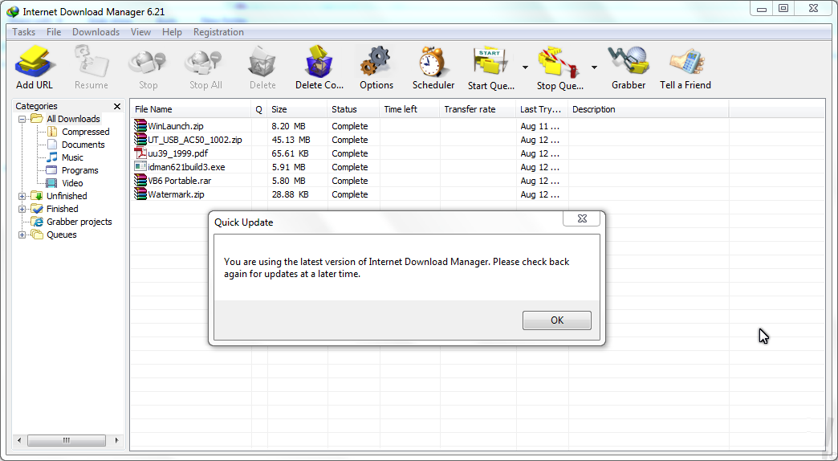Click the idman621build3.exe program icon
This screenshot has height=461, width=838.
[x=140, y=167]
